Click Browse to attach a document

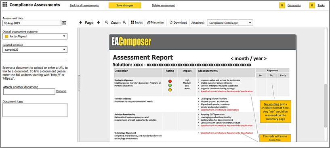(x=61, y=91)
